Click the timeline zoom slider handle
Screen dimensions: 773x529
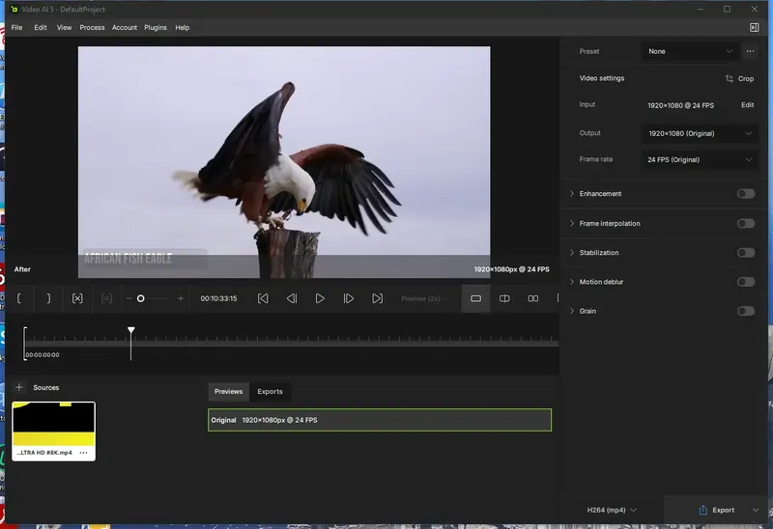pyautogui.click(x=140, y=299)
